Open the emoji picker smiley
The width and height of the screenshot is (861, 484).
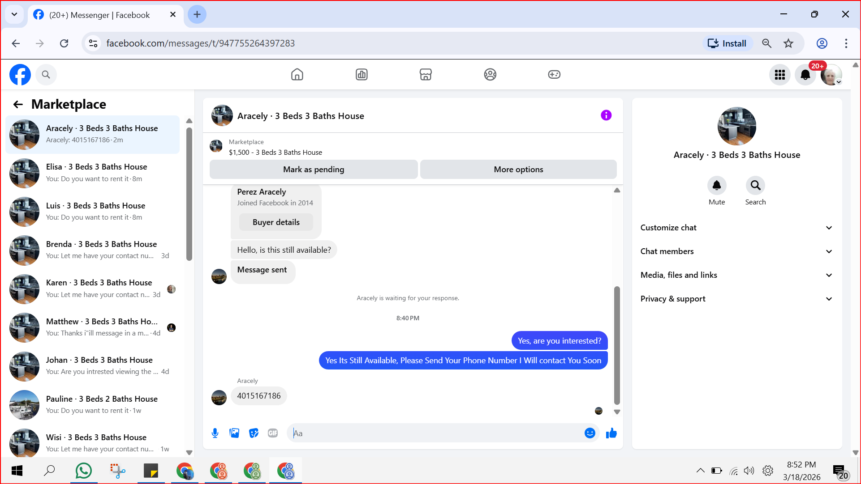point(590,433)
